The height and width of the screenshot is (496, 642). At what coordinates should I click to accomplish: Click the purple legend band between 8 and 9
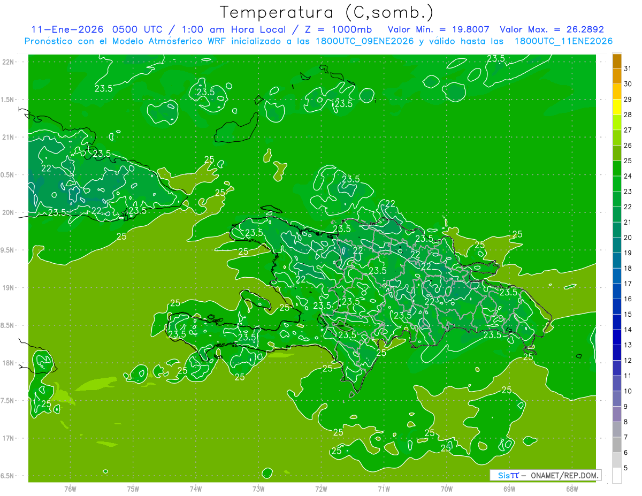(617, 415)
